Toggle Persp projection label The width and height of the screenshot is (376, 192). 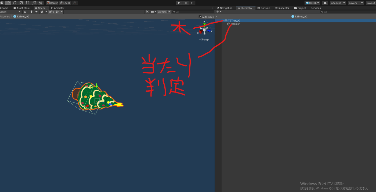[x=204, y=39]
